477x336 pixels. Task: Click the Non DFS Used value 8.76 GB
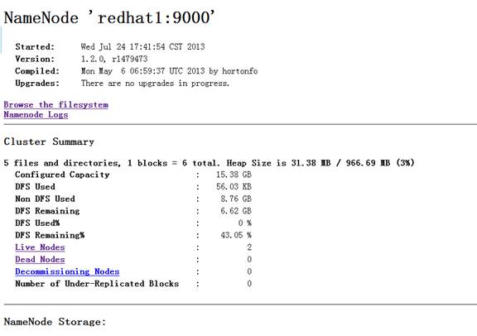pos(236,199)
